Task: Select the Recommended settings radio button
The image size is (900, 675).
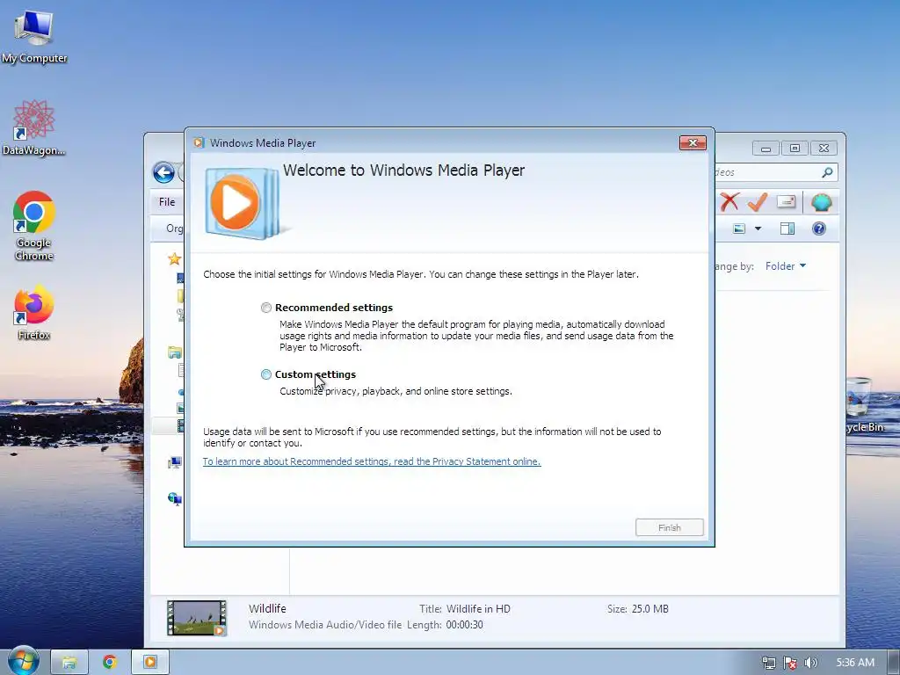Action: pos(265,308)
